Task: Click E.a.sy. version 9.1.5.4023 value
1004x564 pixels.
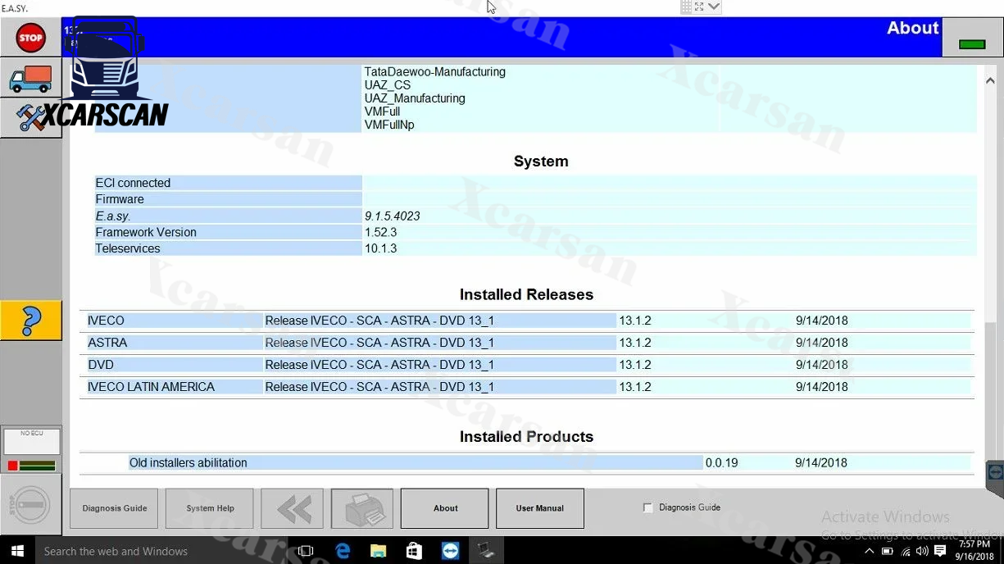Action: point(393,216)
